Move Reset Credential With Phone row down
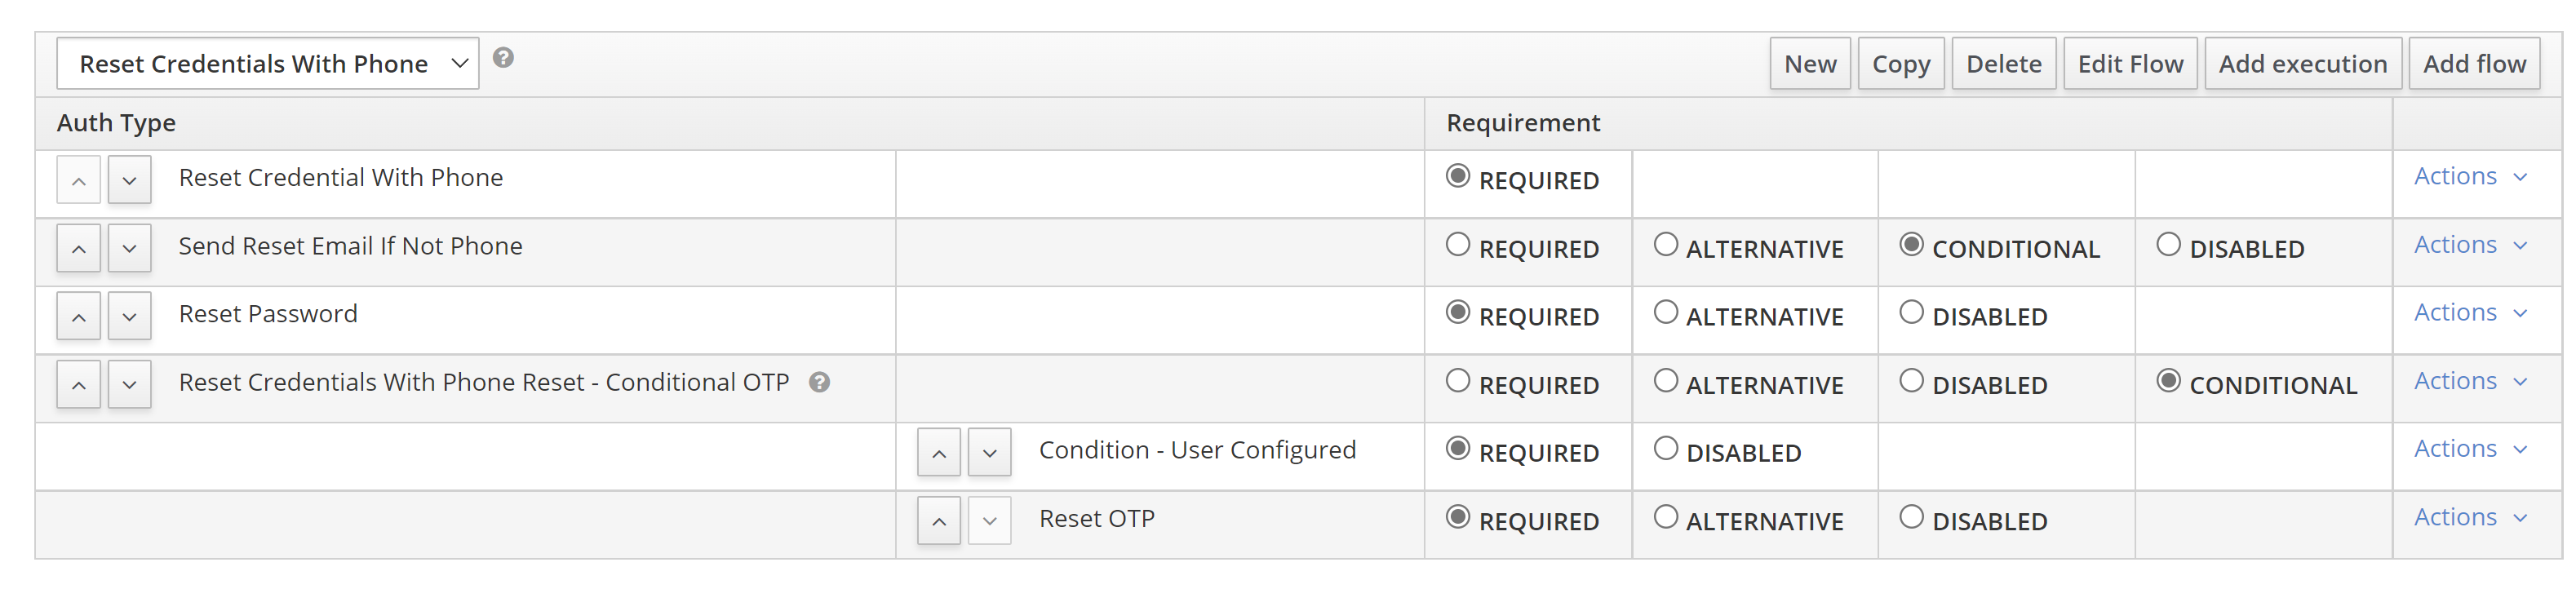Viewport: 2576px width, 589px height. 129,181
